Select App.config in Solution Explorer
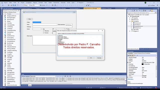 (x=136, y=29)
